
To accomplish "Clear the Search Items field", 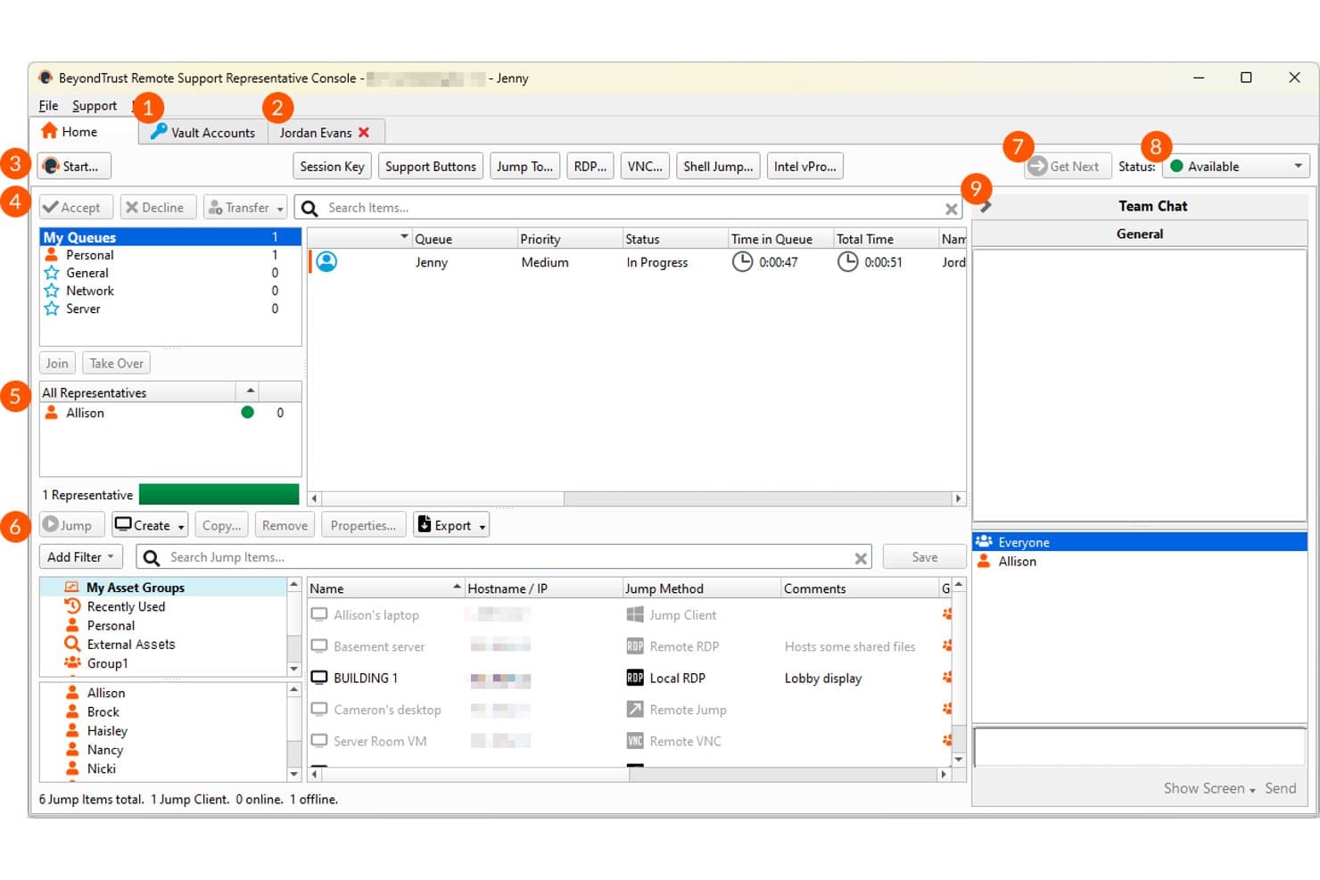I will click(952, 209).
